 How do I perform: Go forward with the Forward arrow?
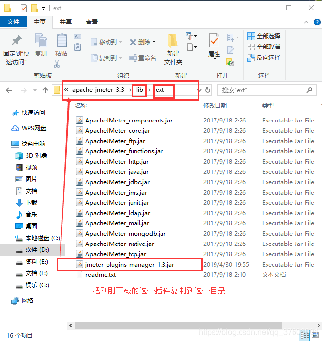click(23, 90)
